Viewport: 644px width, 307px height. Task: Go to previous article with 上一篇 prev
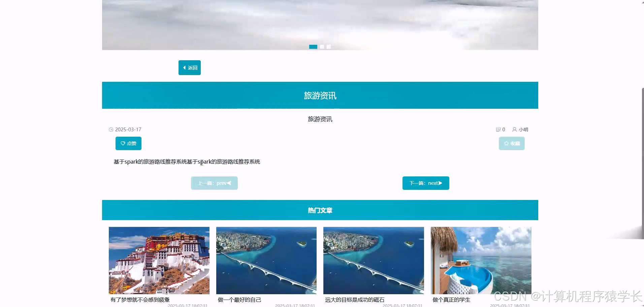coord(214,183)
